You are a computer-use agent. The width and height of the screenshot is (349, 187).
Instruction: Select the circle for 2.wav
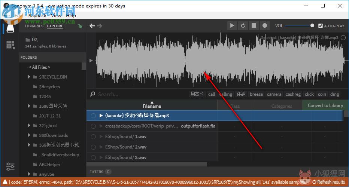point(93,147)
